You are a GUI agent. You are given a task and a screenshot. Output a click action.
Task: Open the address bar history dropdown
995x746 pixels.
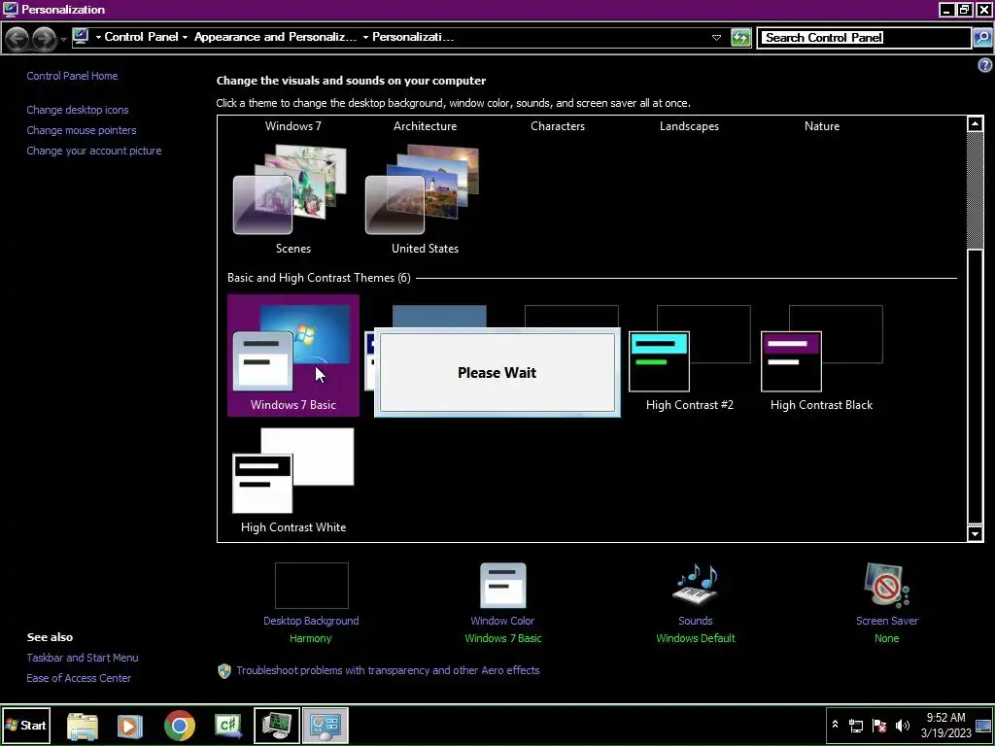716,38
